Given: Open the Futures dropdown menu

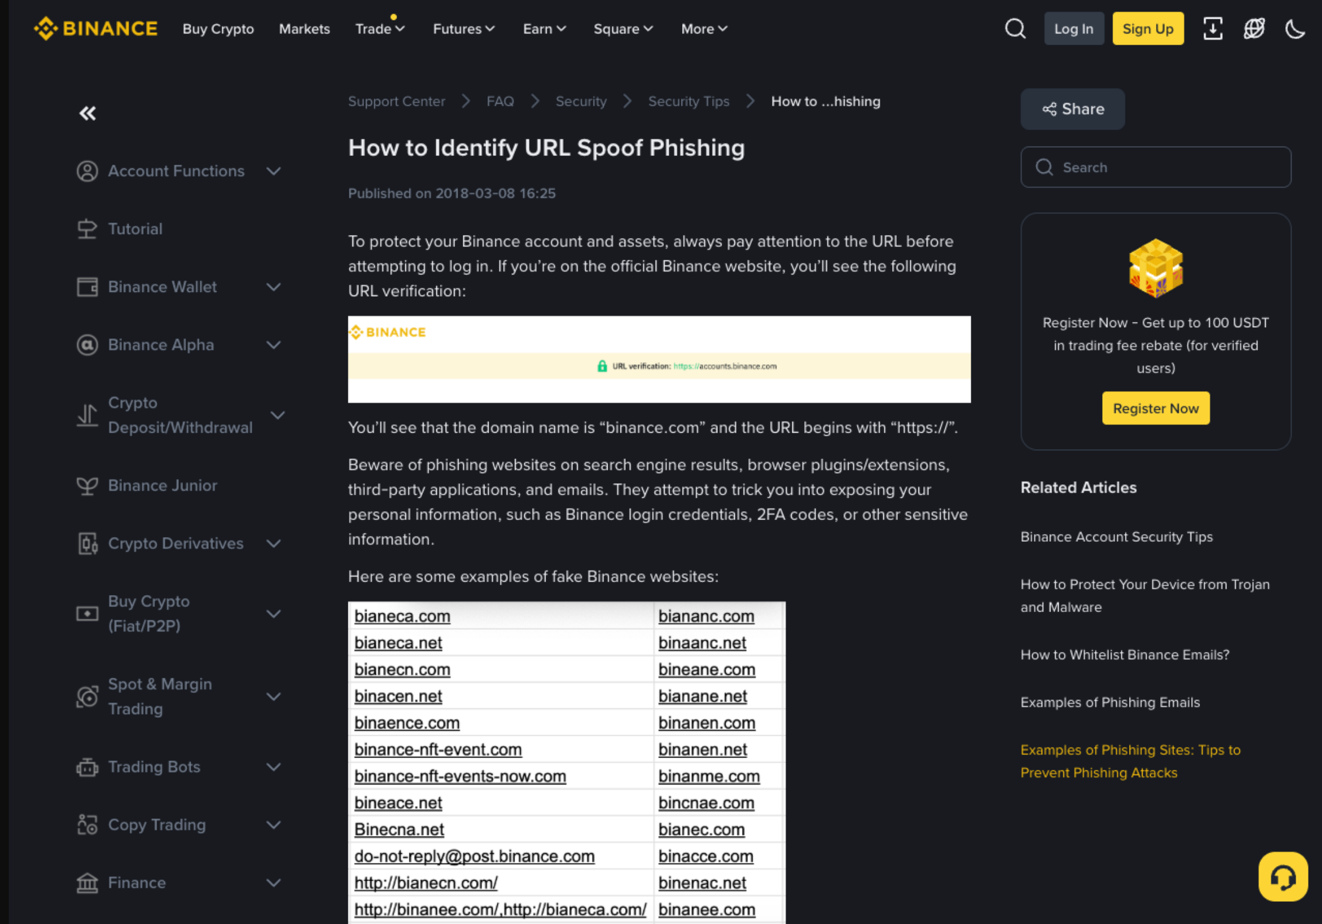Looking at the screenshot, I should tap(463, 29).
